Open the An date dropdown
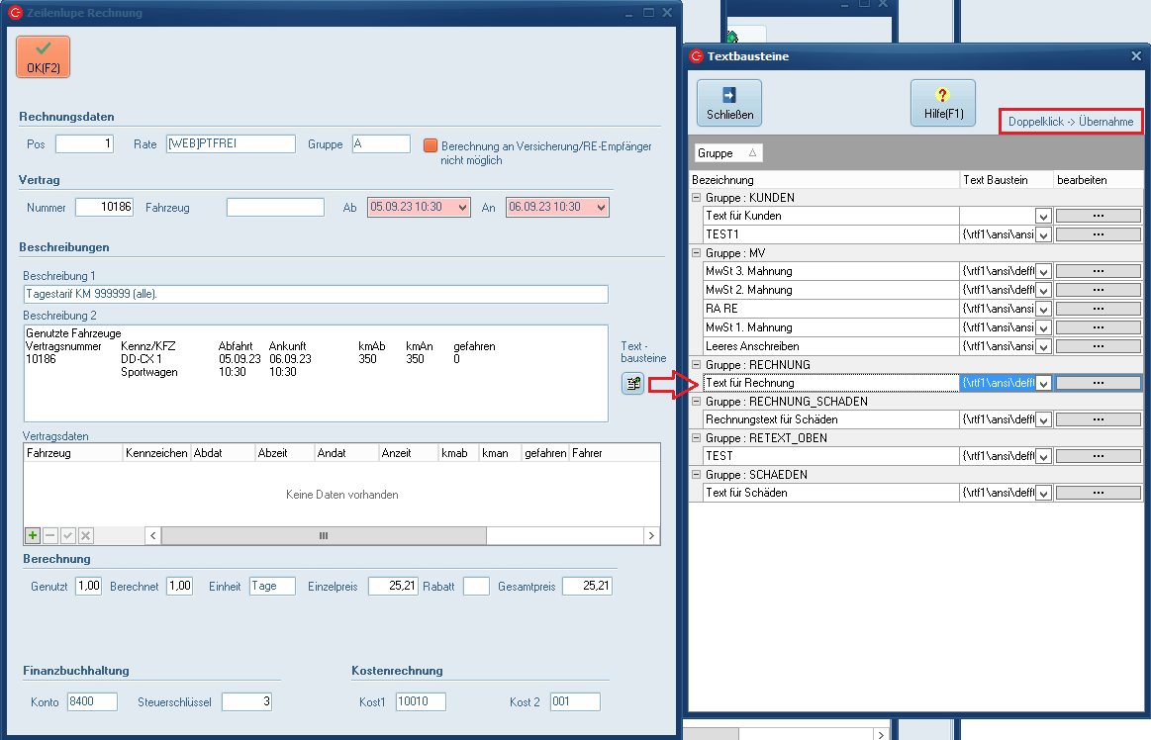The image size is (1151, 740). pyautogui.click(x=601, y=208)
